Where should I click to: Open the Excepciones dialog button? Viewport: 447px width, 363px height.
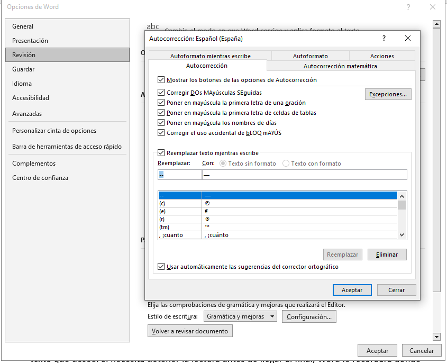click(x=388, y=94)
